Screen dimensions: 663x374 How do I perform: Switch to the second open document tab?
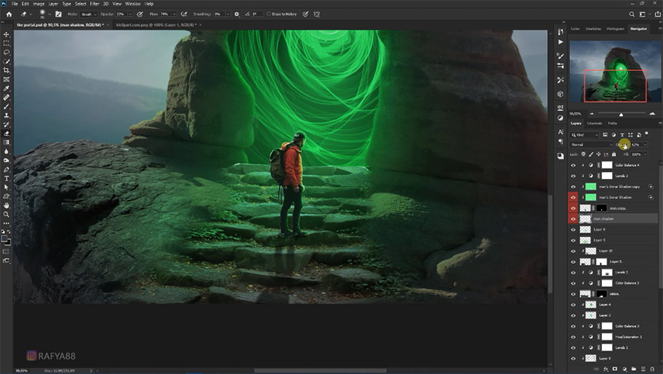(156, 25)
